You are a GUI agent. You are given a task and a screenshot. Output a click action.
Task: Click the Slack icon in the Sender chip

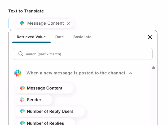coord(22,100)
